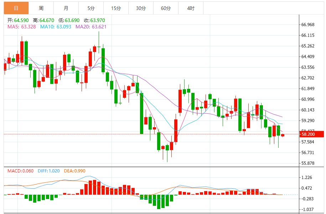Click the 65.262 price axis label
Screen dimensions: 326x214
[x=308, y=46]
